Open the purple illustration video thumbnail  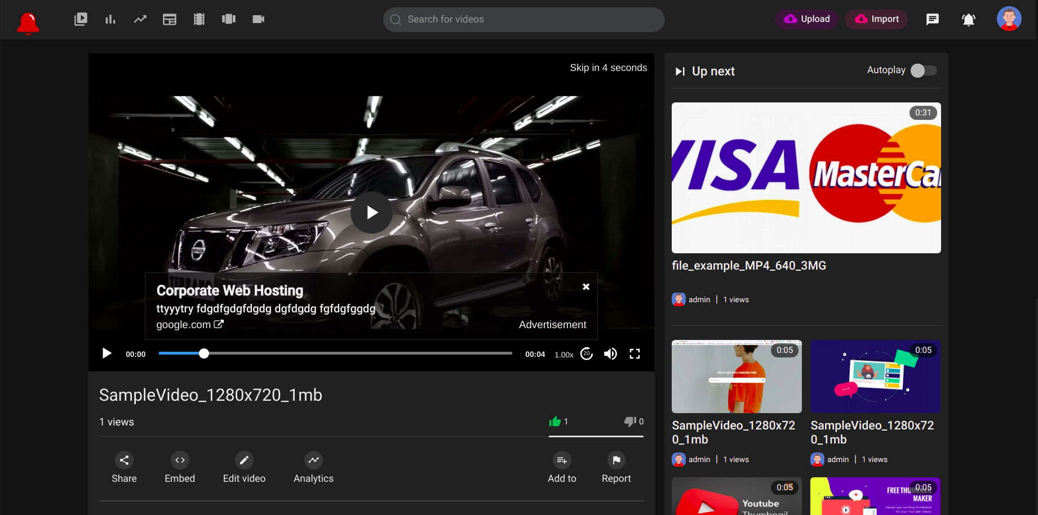point(876,377)
